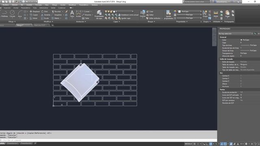Expand the Propiedades ribbon panel flyout
This screenshot has width=260, height=146.
point(182,21)
